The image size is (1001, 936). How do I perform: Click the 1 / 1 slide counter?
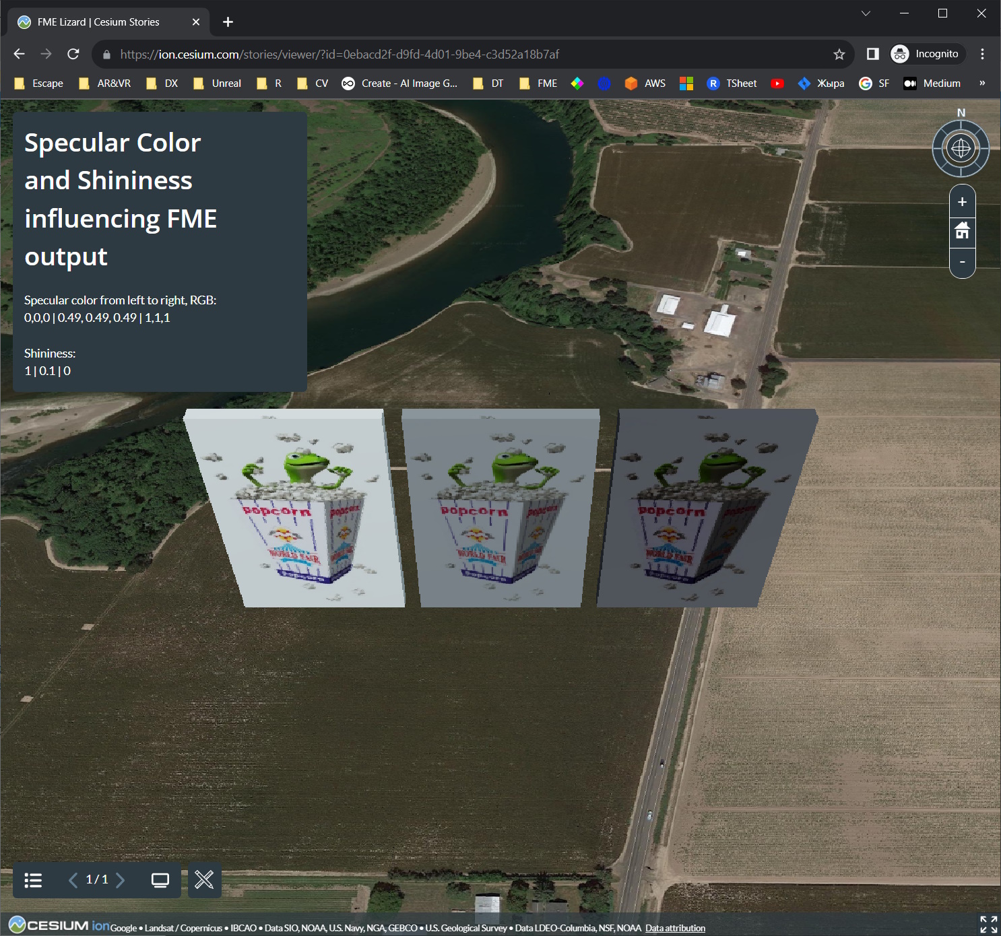97,879
